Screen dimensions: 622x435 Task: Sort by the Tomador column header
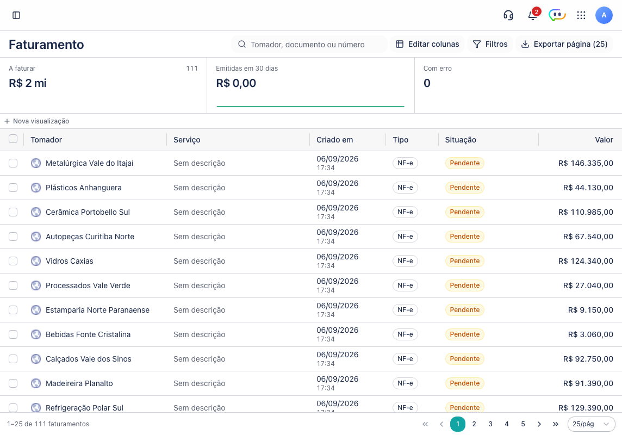pyautogui.click(x=46, y=140)
